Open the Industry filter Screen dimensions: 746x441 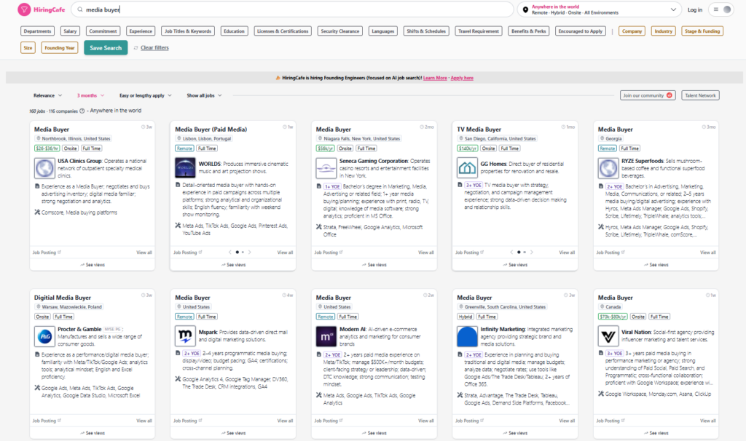(x=663, y=31)
